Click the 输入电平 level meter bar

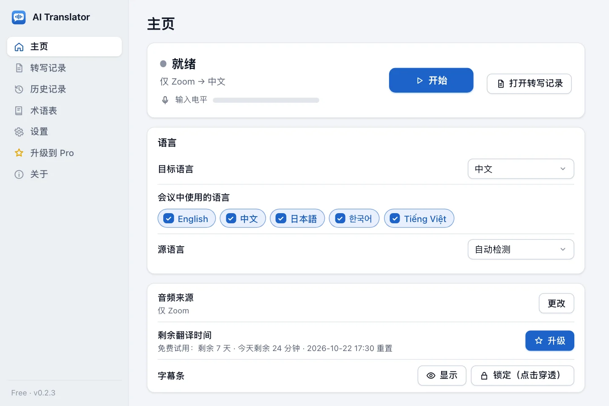266,100
